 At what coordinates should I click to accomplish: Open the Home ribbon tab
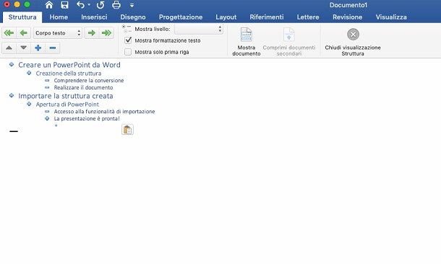coord(59,17)
